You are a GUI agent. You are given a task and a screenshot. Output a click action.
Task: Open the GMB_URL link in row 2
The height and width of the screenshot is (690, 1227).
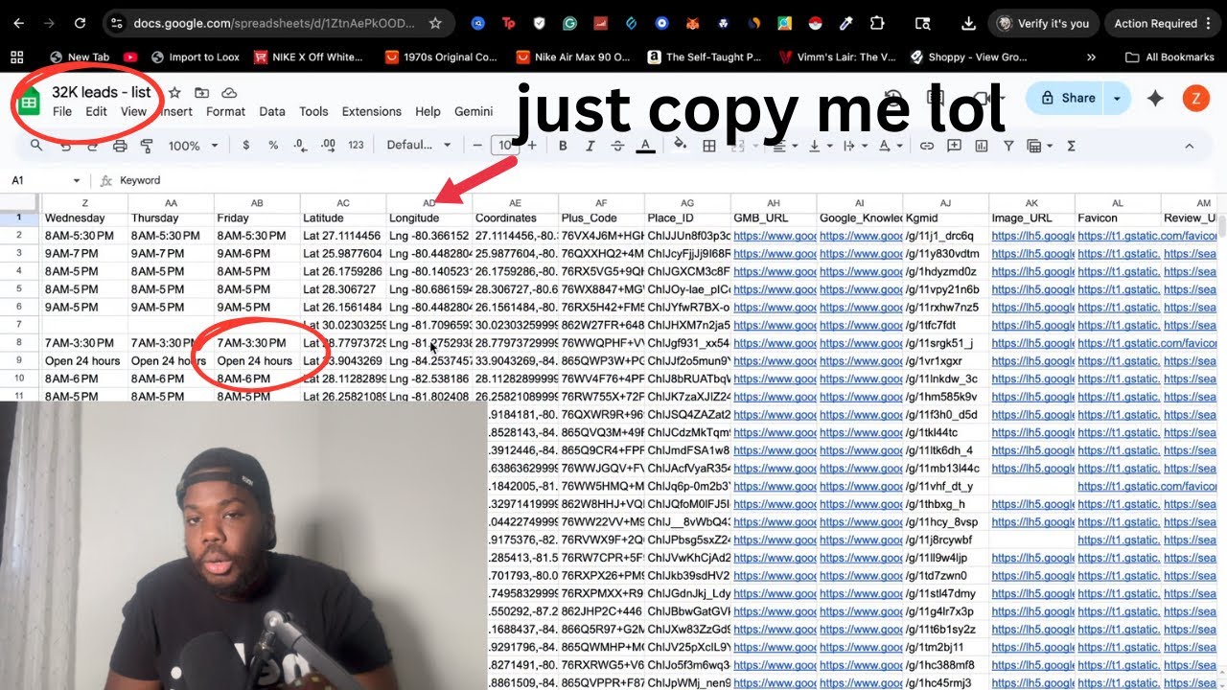774,236
